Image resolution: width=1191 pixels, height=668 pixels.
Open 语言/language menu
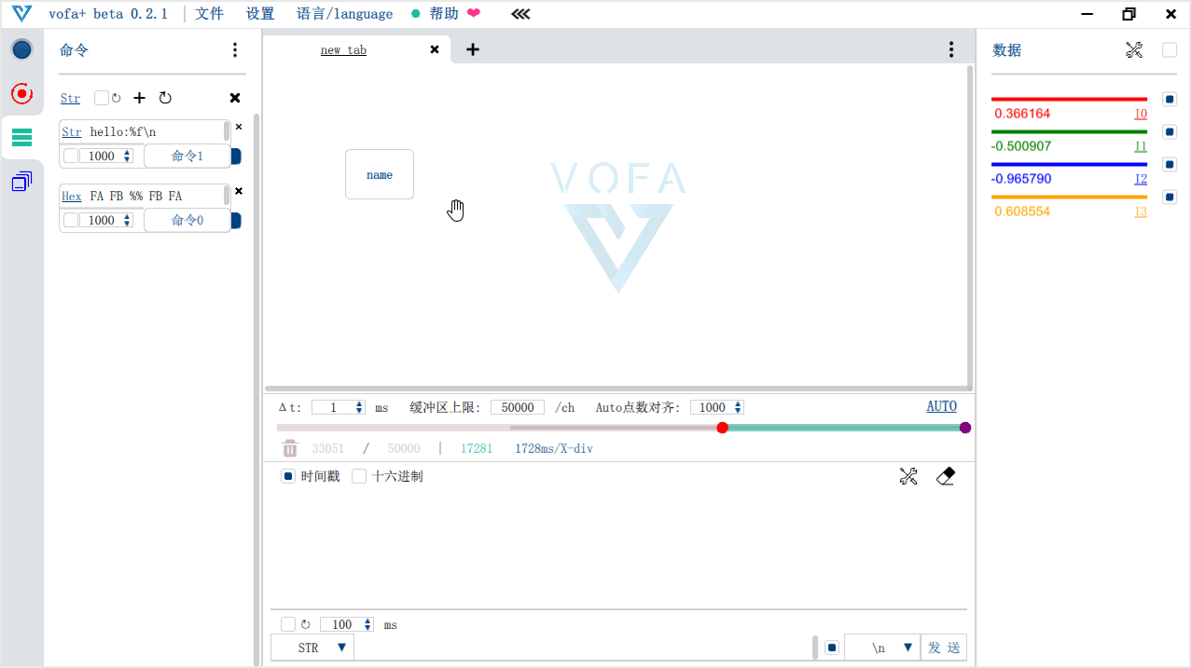coord(345,14)
